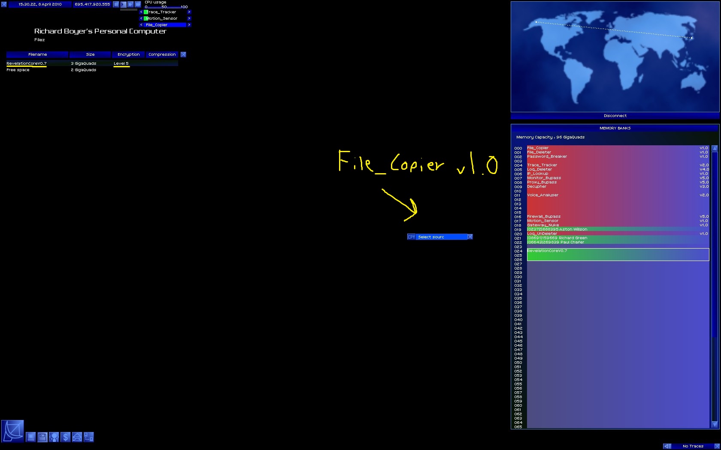Select RevelationCoreV0.7 in the Filez list

coord(92,63)
